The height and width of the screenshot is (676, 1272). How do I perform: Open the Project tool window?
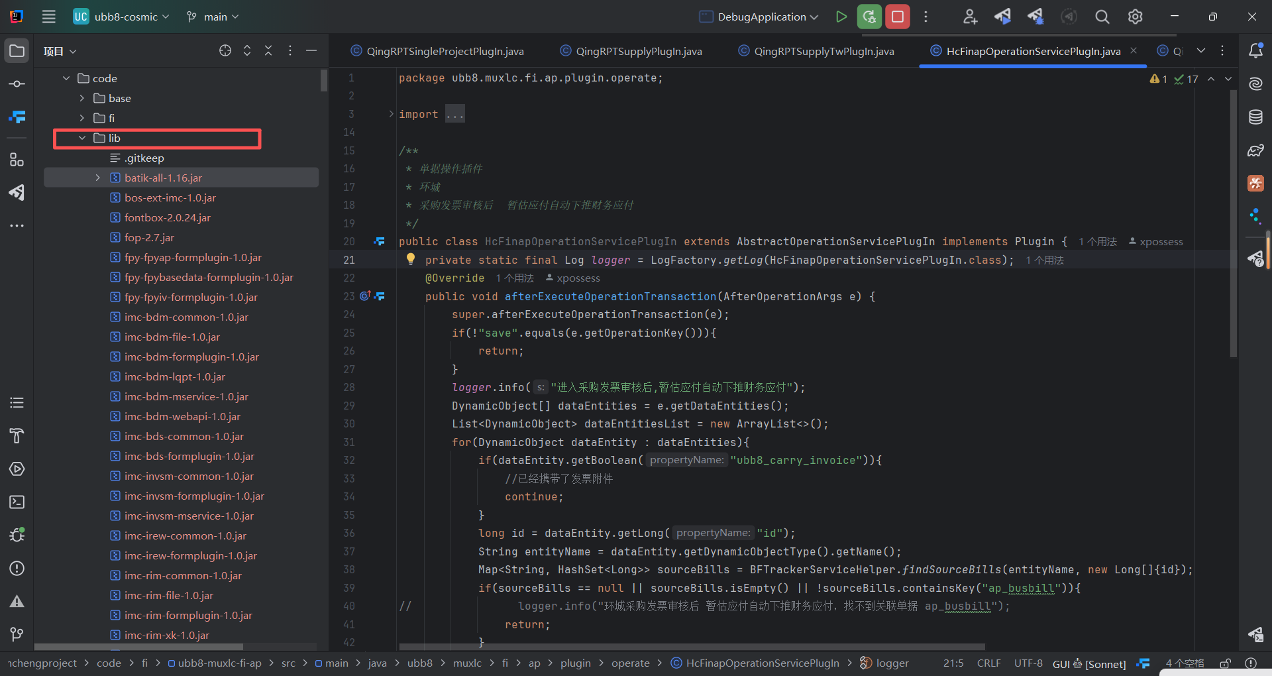coord(17,51)
